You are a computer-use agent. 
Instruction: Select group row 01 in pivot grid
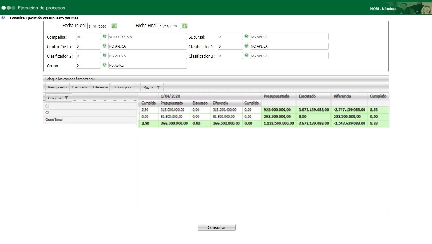(90, 106)
